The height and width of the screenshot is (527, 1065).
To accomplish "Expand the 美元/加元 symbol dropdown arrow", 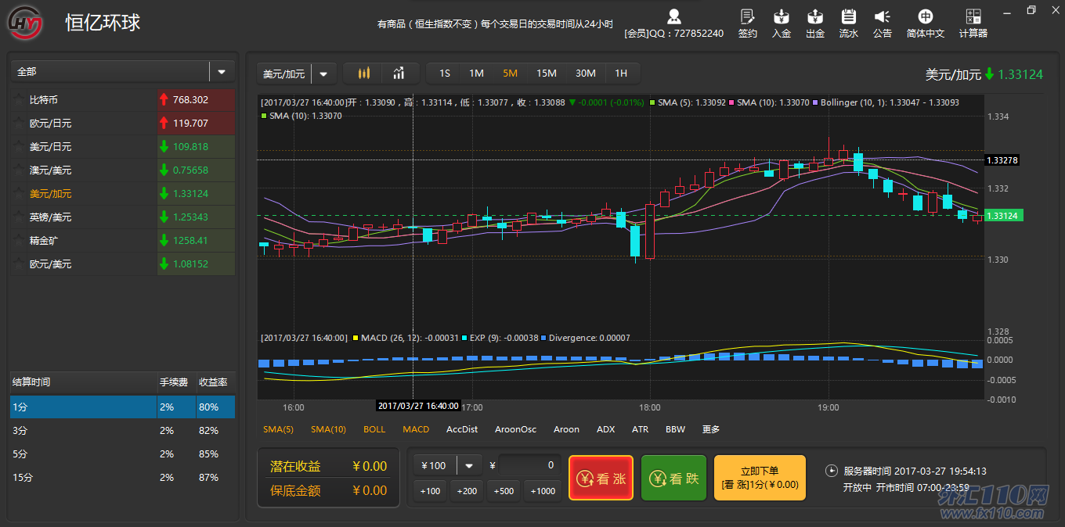I will pyautogui.click(x=323, y=73).
